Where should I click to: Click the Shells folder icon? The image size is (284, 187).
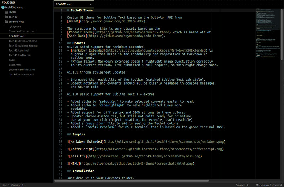point(6,12)
